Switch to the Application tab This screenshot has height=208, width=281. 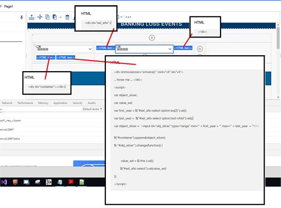60,103
